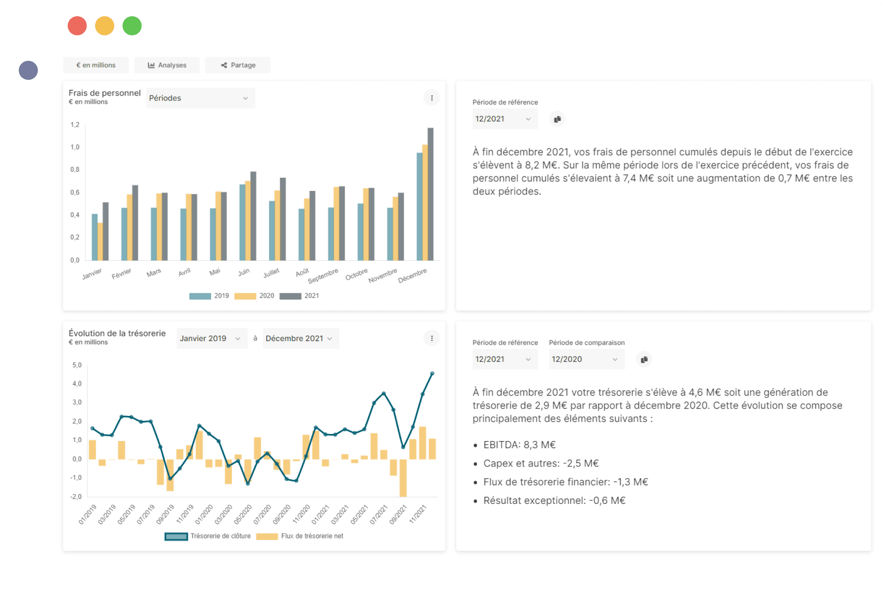Open Évolution de la trésorerie three-dot menu
885x609 pixels.
tap(432, 338)
